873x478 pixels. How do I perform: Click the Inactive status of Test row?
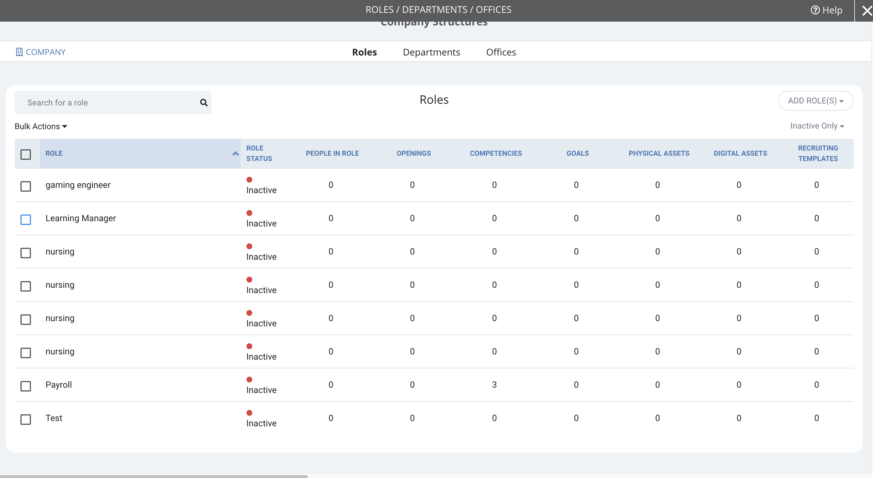[261, 423]
